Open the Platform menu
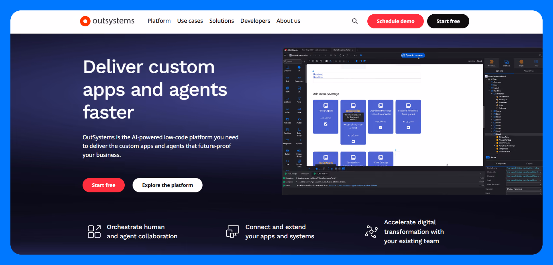Screen dimensions: 553x265 coord(159,21)
